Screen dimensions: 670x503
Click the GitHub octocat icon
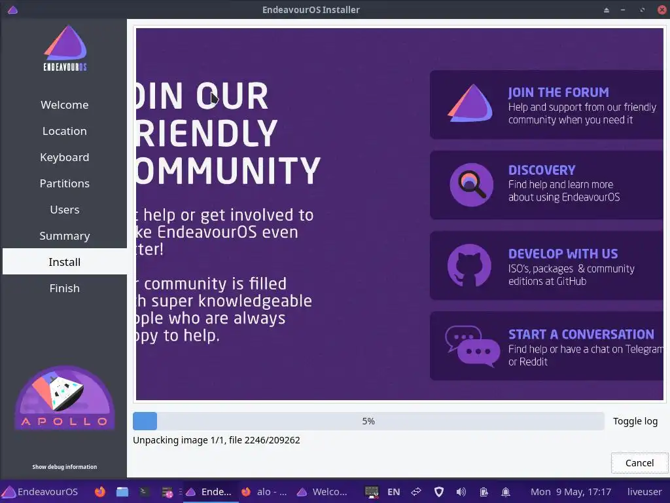469,266
